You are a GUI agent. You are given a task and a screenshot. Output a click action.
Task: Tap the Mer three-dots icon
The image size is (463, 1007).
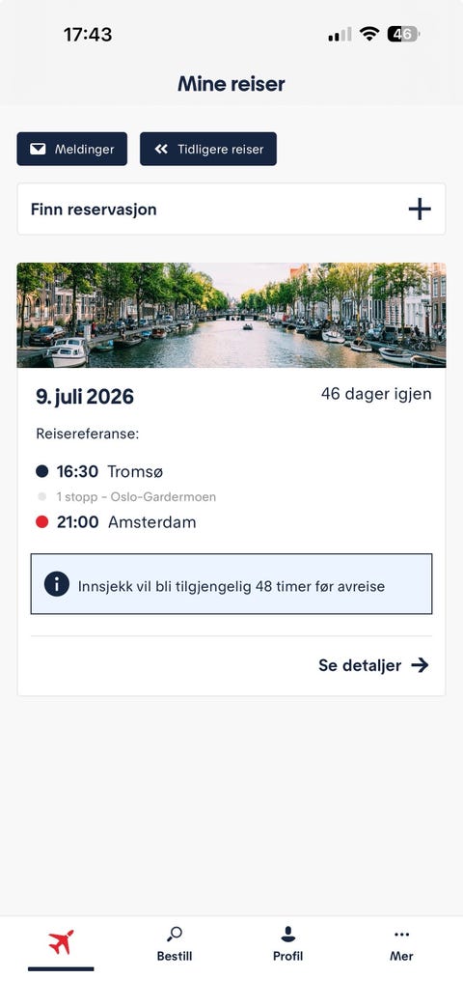(401, 935)
